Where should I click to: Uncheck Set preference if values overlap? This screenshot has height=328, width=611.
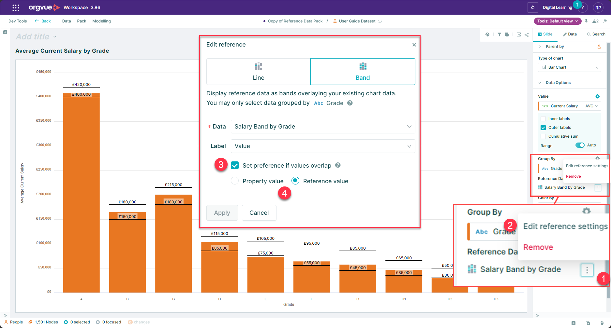(235, 165)
